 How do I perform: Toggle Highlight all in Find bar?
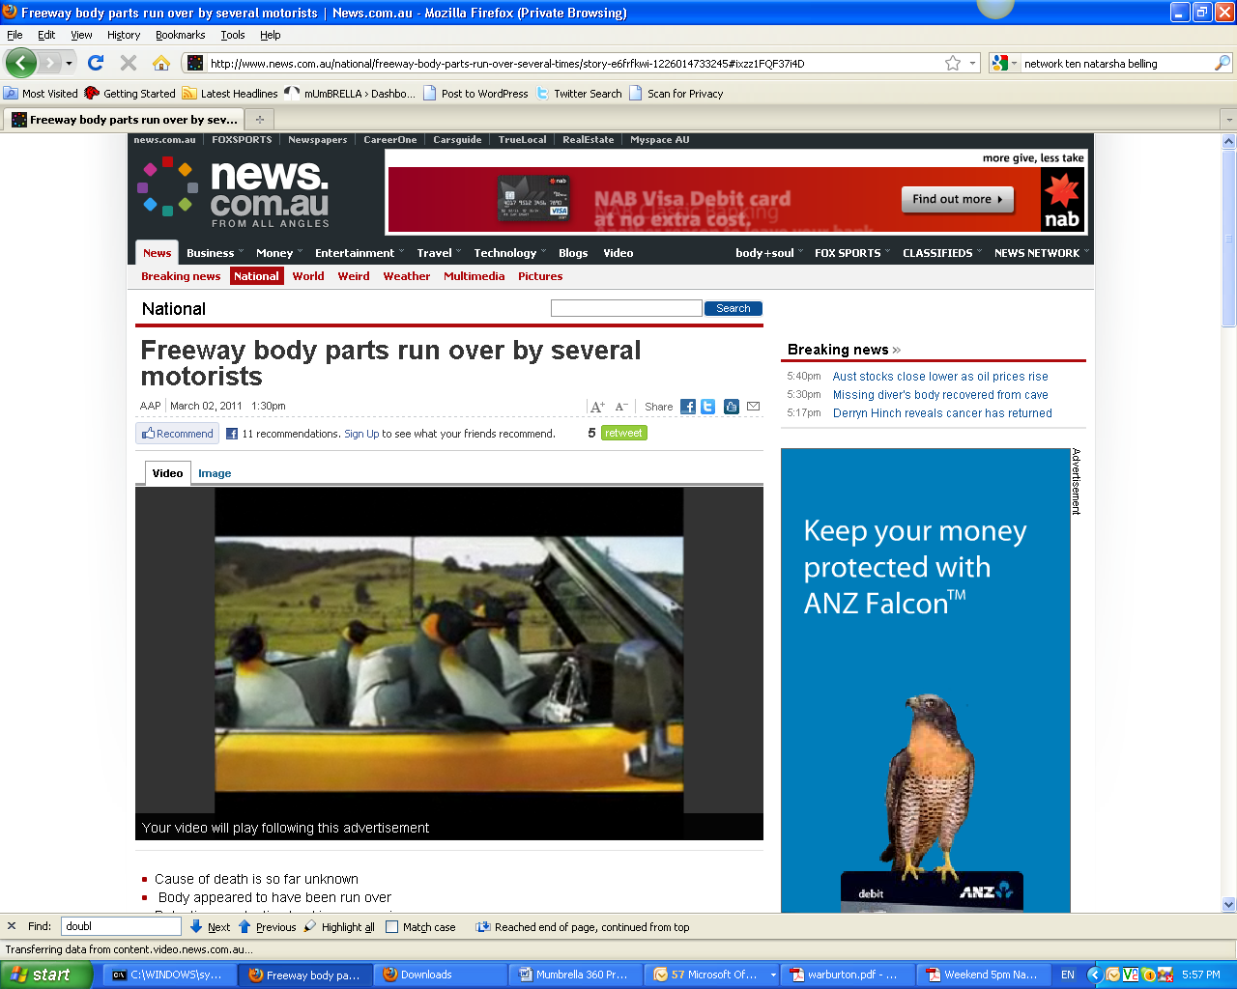tap(339, 927)
